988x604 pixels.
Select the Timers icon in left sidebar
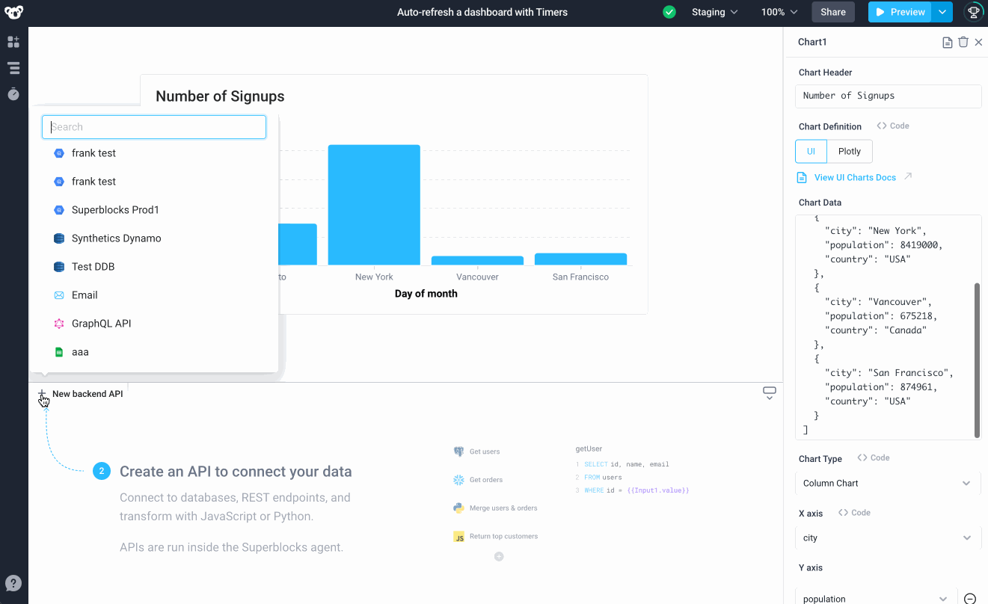[x=13, y=94]
